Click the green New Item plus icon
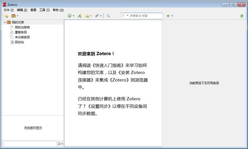The width and height of the screenshot is (248, 149). (x=69, y=16)
